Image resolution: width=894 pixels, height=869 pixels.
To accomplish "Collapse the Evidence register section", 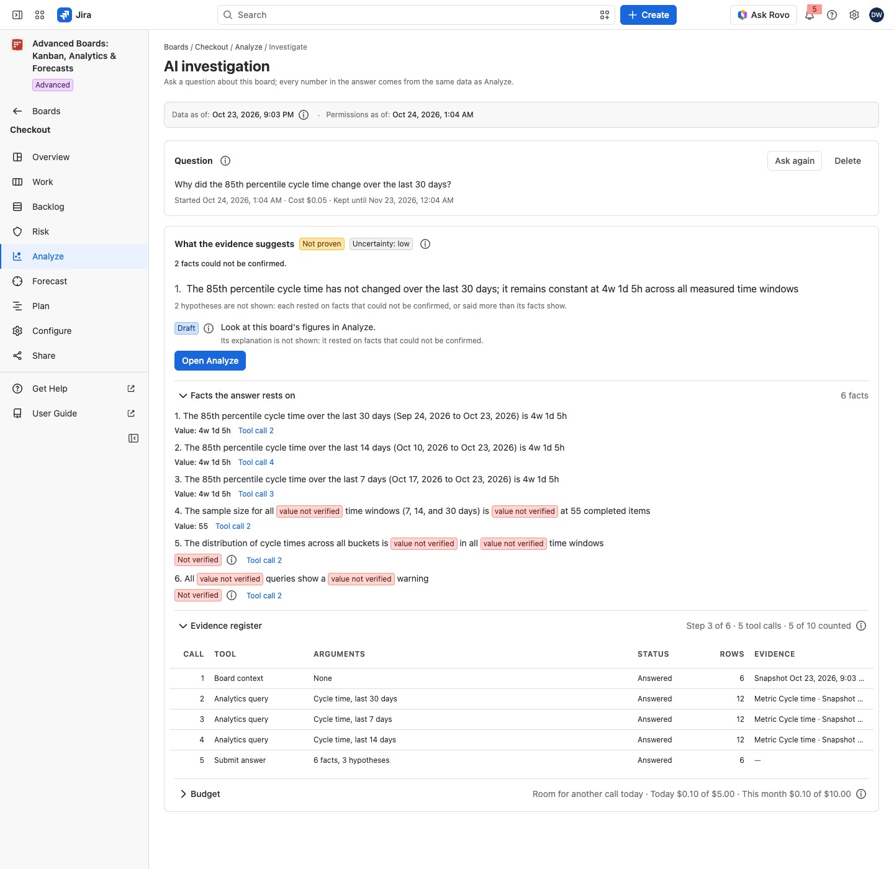I will 183,626.
